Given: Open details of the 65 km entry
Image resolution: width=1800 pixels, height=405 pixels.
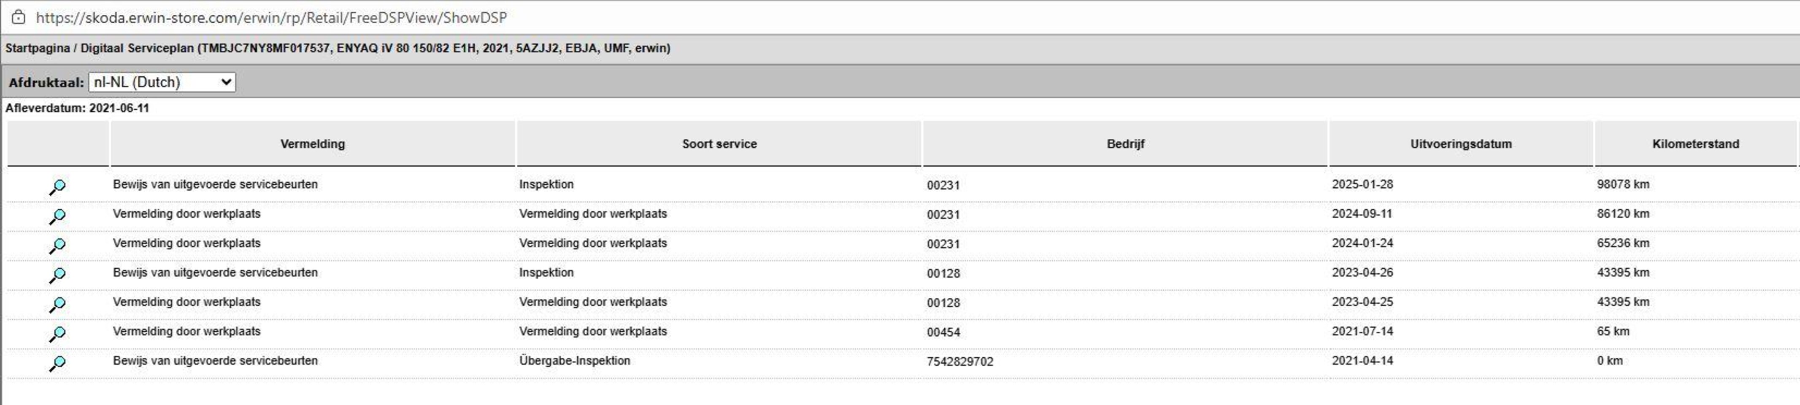Looking at the screenshot, I should [57, 334].
